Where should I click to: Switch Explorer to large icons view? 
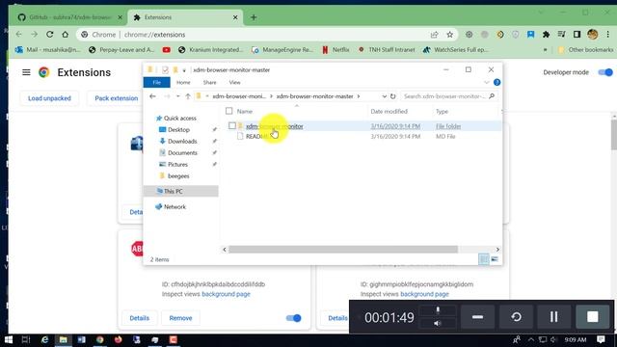495,259
